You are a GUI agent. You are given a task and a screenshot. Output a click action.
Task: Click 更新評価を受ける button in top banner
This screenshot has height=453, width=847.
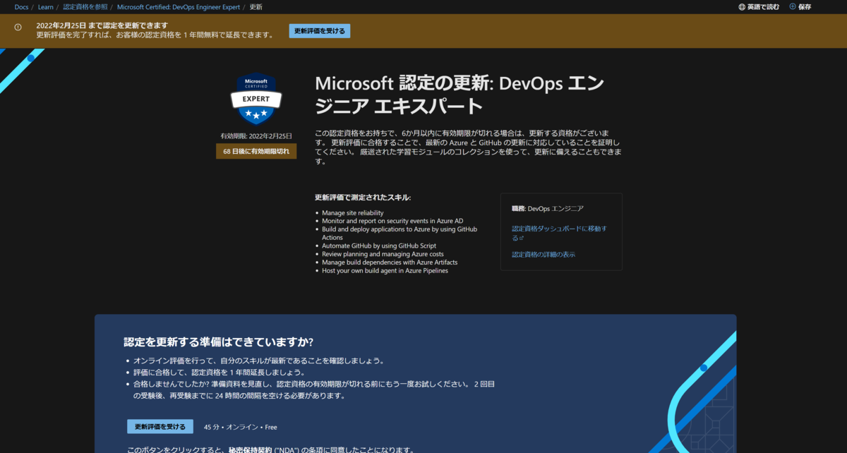[x=320, y=31]
